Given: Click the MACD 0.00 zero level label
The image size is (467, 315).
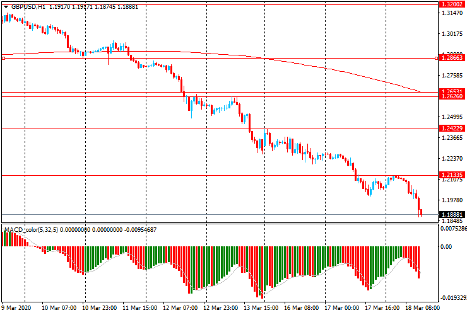Looking at the screenshot, I should (446, 247).
